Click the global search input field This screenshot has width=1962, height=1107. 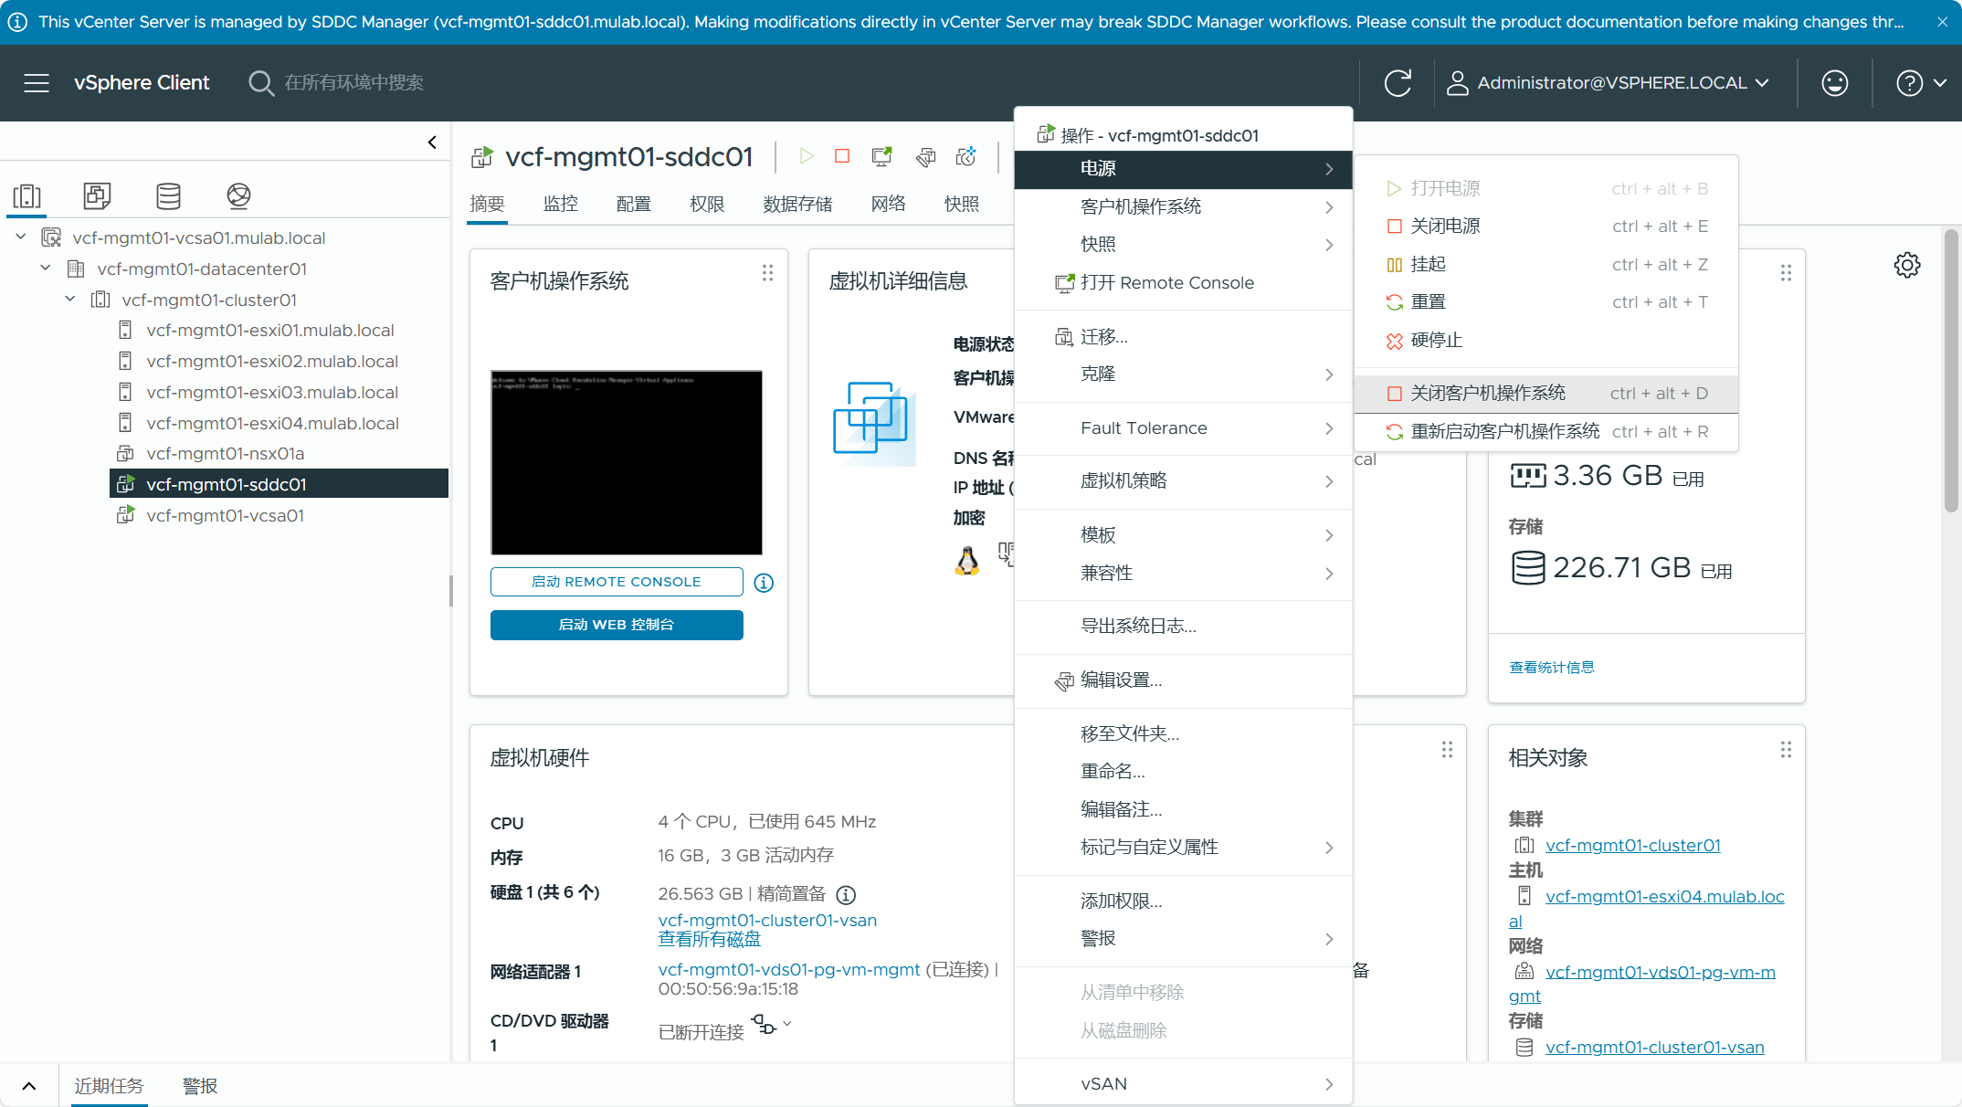[x=353, y=83]
